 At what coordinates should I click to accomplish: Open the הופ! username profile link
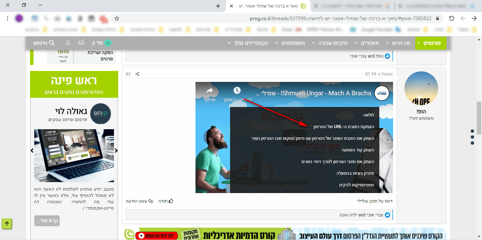421,111
